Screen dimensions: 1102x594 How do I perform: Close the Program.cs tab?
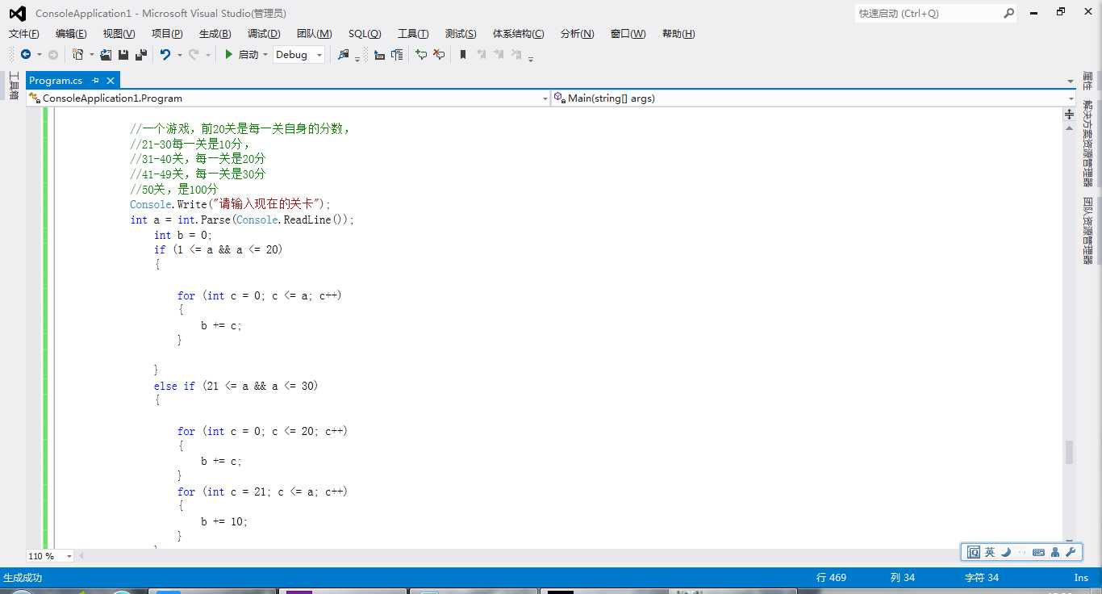[111, 80]
